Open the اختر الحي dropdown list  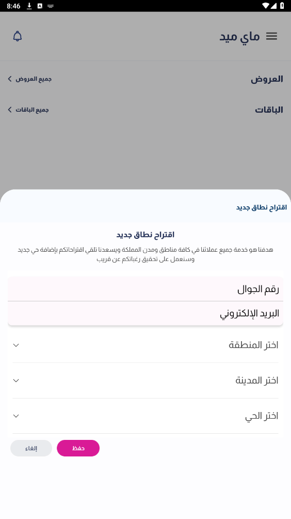coord(145,416)
